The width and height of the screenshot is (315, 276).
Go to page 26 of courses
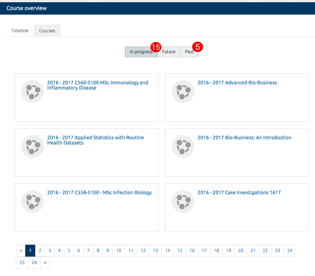click(34, 262)
